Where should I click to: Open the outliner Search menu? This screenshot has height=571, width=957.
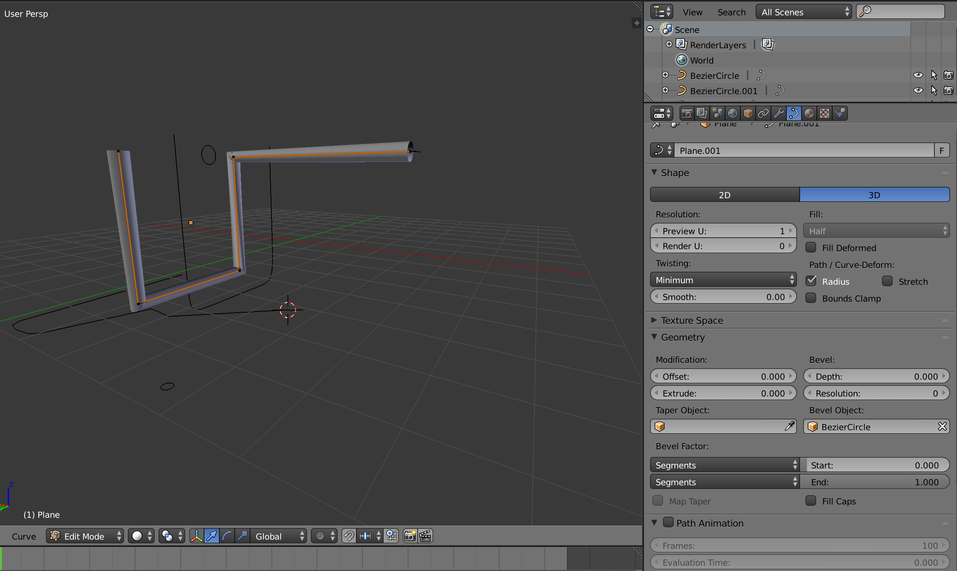732,12
